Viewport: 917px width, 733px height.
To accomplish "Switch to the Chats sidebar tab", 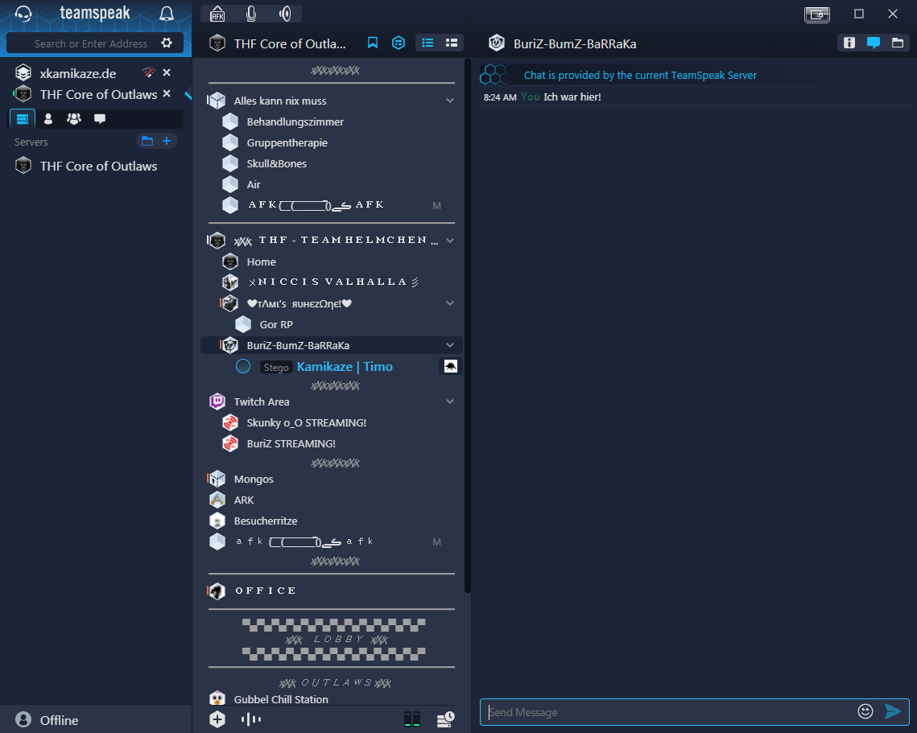I will 100,118.
